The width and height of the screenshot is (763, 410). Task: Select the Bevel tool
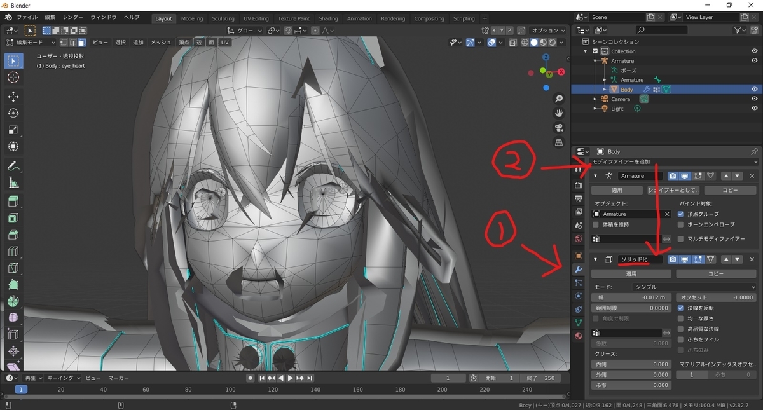tap(13, 235)
